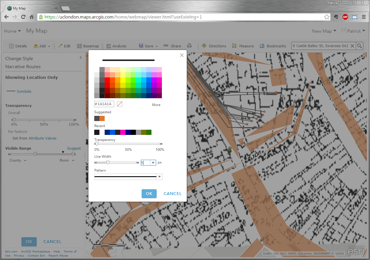
Task: Click the More colors link
Action: [x=156, y=105]
